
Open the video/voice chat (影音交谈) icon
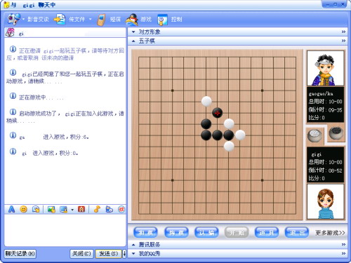click(x=13, y=19)
